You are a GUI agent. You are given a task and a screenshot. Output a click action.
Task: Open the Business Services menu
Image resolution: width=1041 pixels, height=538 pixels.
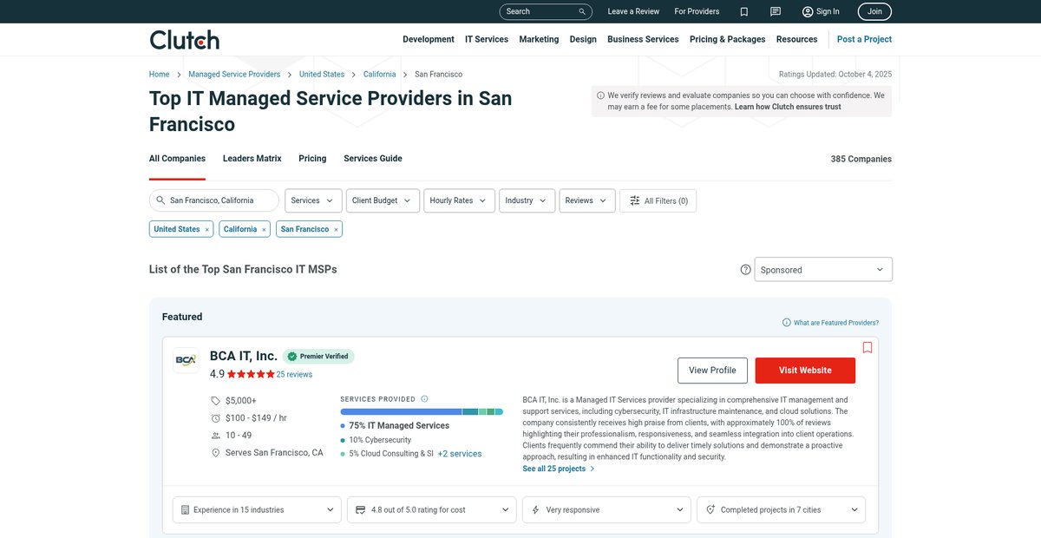tap(643, 40)
